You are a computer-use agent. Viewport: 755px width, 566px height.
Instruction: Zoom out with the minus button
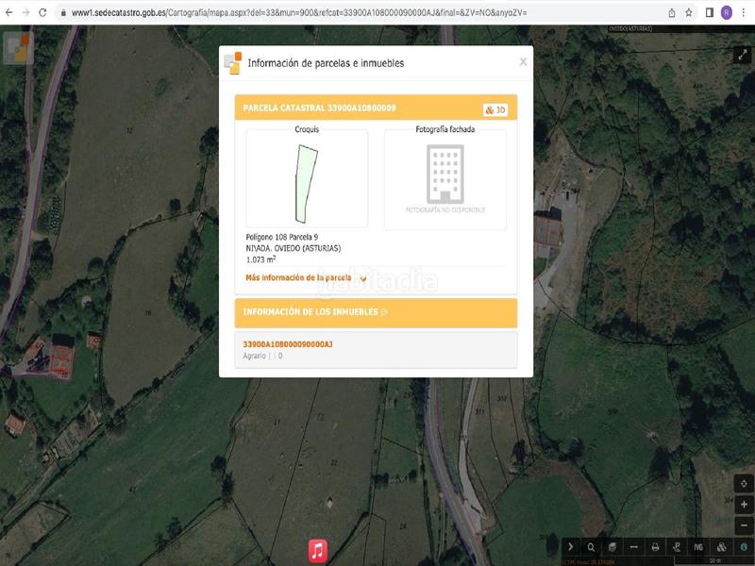point(745,524)
